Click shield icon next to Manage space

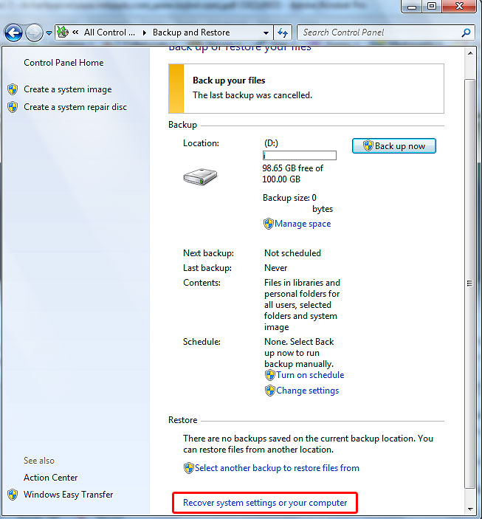[x=269, y=224]
